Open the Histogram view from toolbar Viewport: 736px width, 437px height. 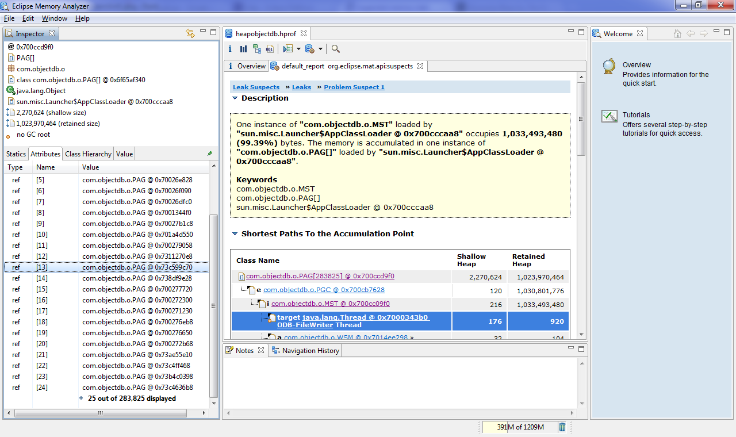(x=243, y=49)
